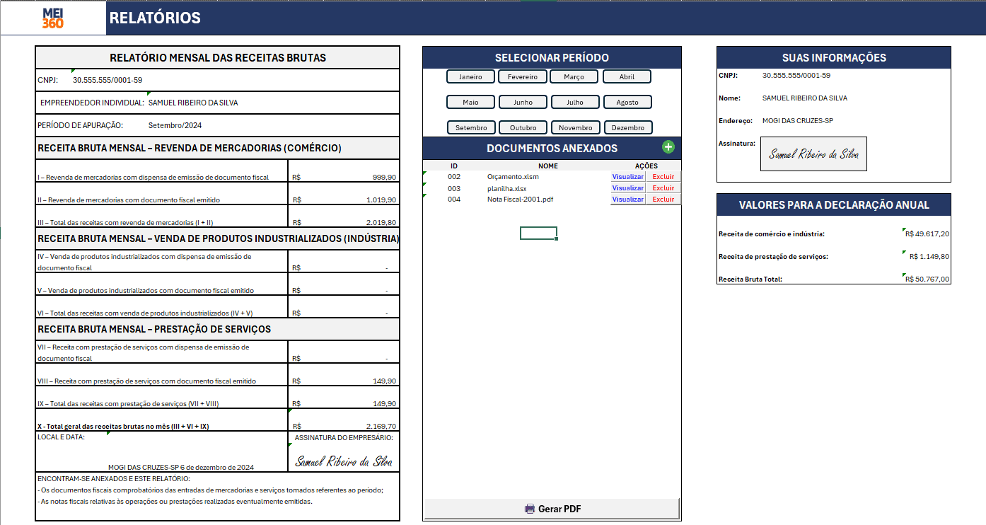The image size is (986, 525).
Task: Click the selected empty spreadsheet cell
Action: (538, 233)
